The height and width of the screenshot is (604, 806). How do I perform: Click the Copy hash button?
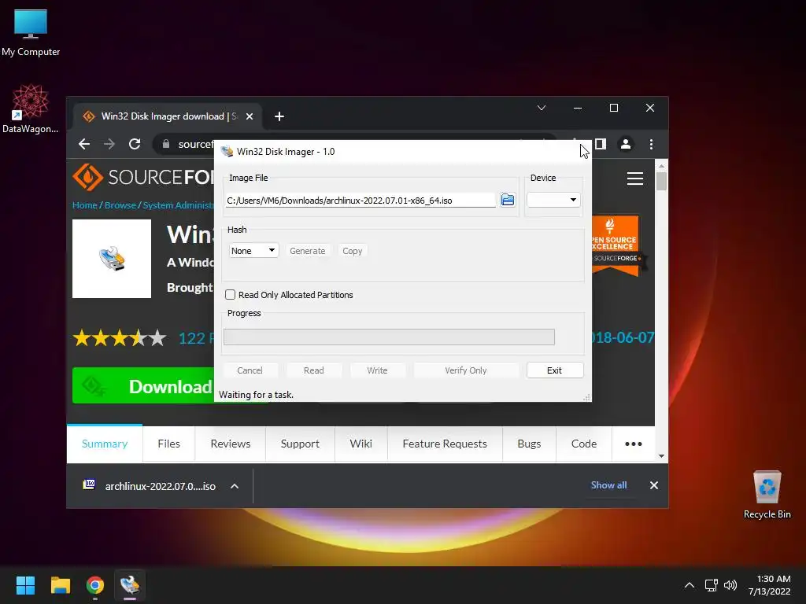[x=352, y=251]
